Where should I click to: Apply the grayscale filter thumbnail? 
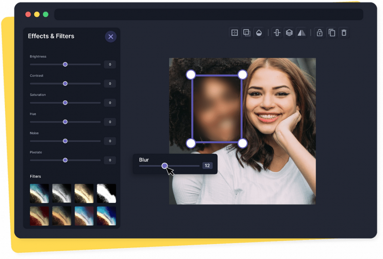click(62, 193)
